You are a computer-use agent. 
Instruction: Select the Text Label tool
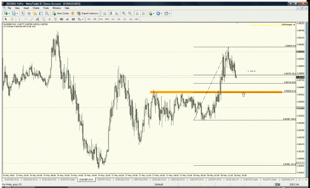click(56, 19)
